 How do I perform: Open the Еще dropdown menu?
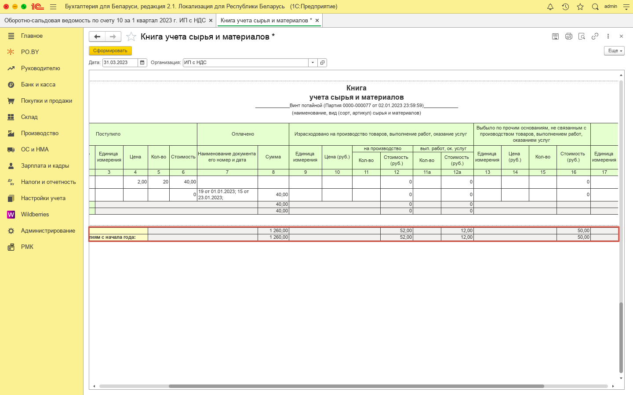(x=614, y=51)
